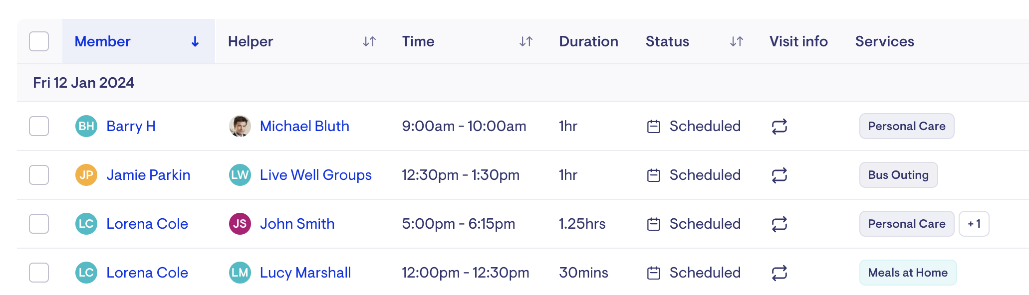Click the repeat icon in Jamie Parkin's row
Screen dimensions: 1029x295
[x=779, y=175]
